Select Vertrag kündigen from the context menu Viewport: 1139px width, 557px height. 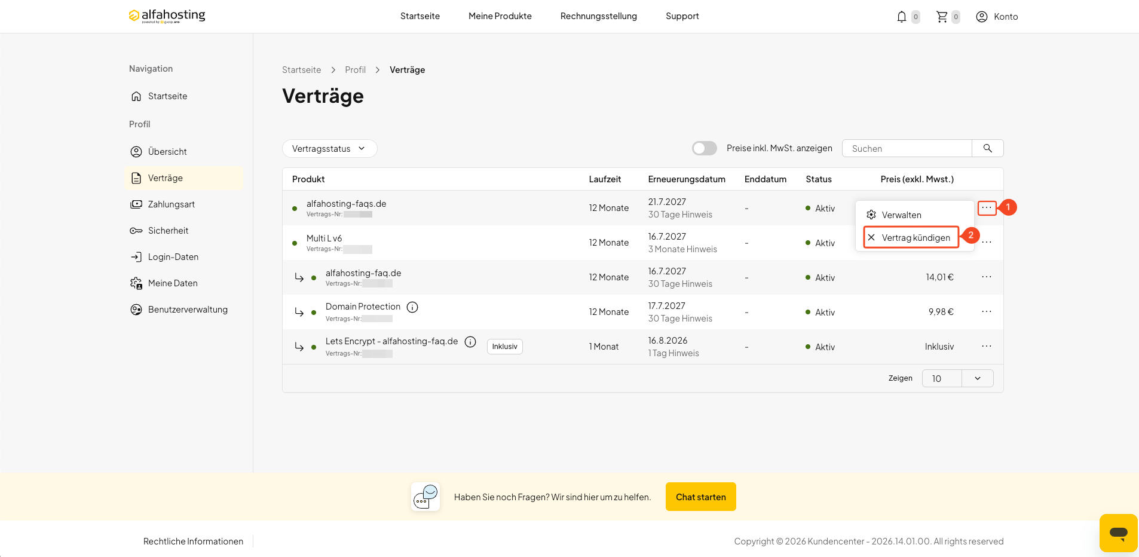click(911, 237)
